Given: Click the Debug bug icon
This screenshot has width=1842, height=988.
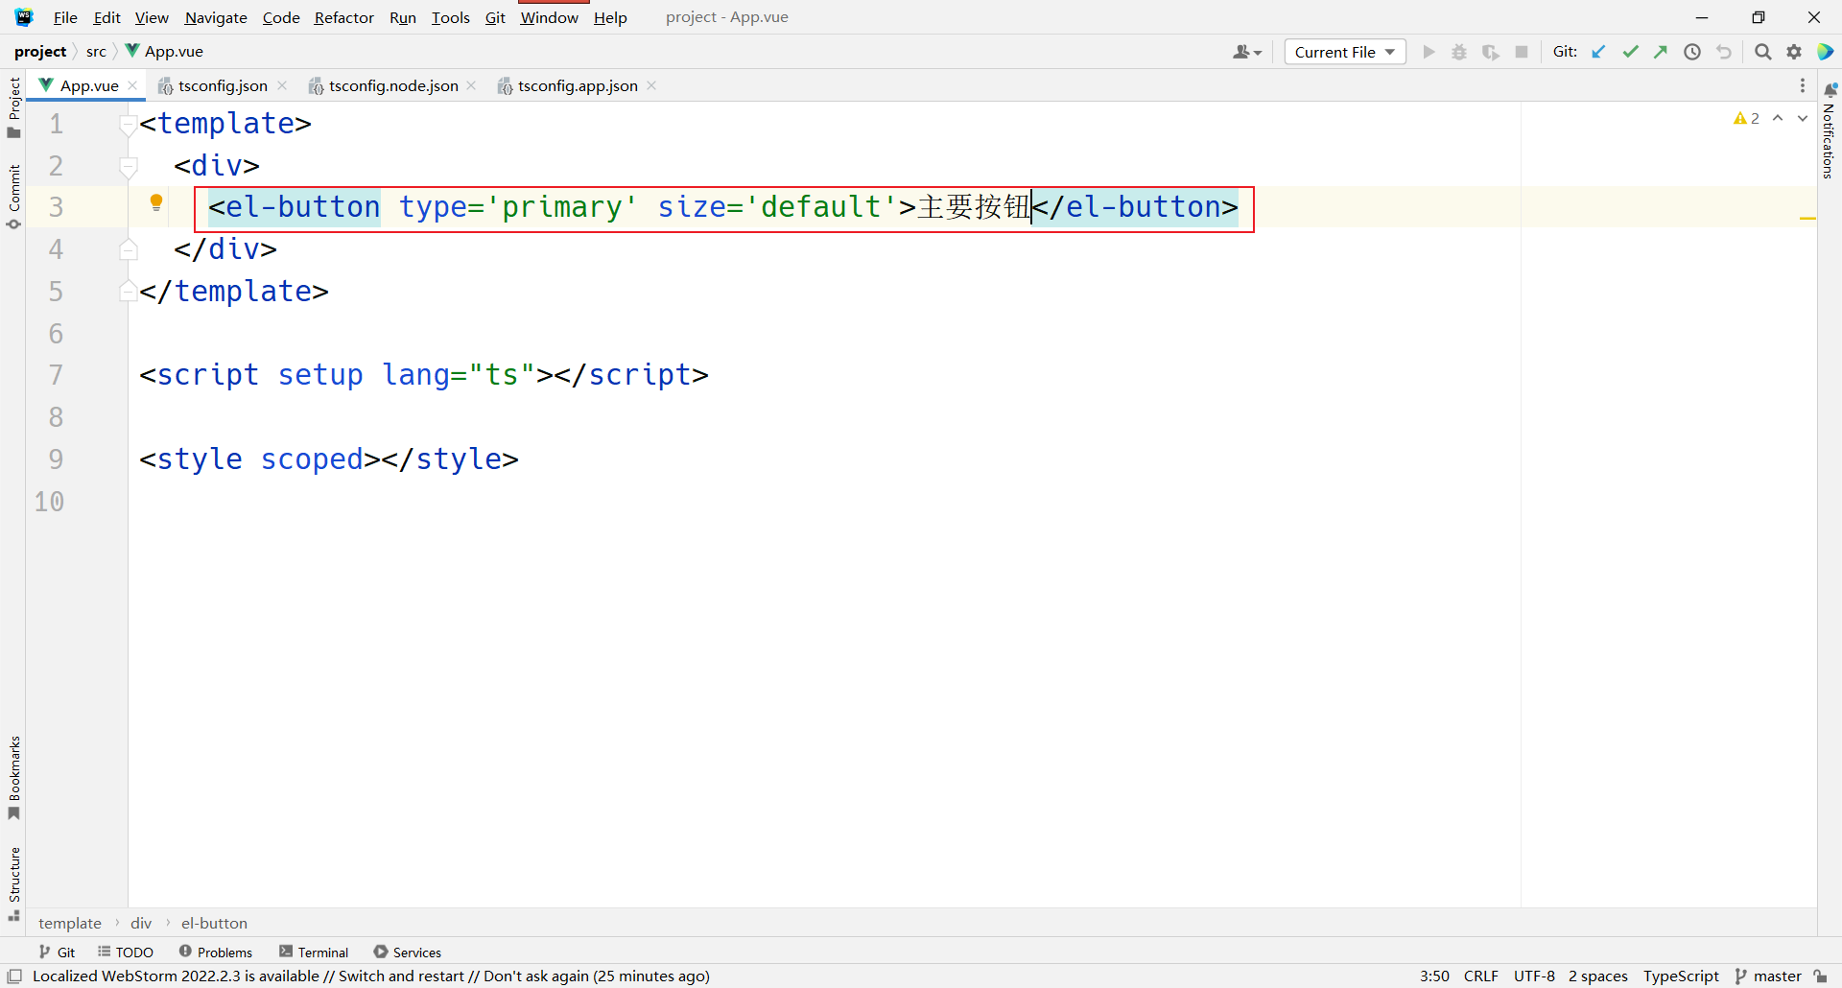Looking at the screenshot, I should (1459, 52).
